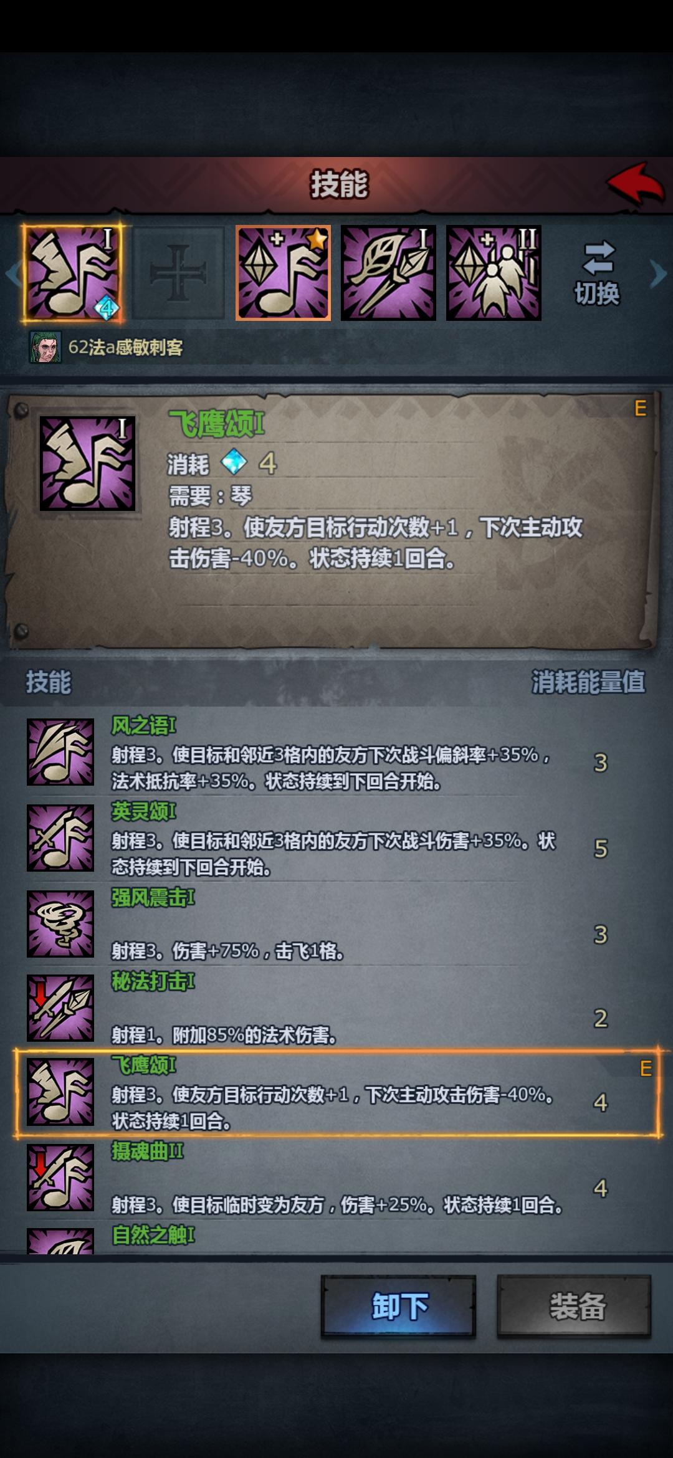The image size is (673, 1458).
Task: Click the red back arrow icon
Action: point(636,183)
